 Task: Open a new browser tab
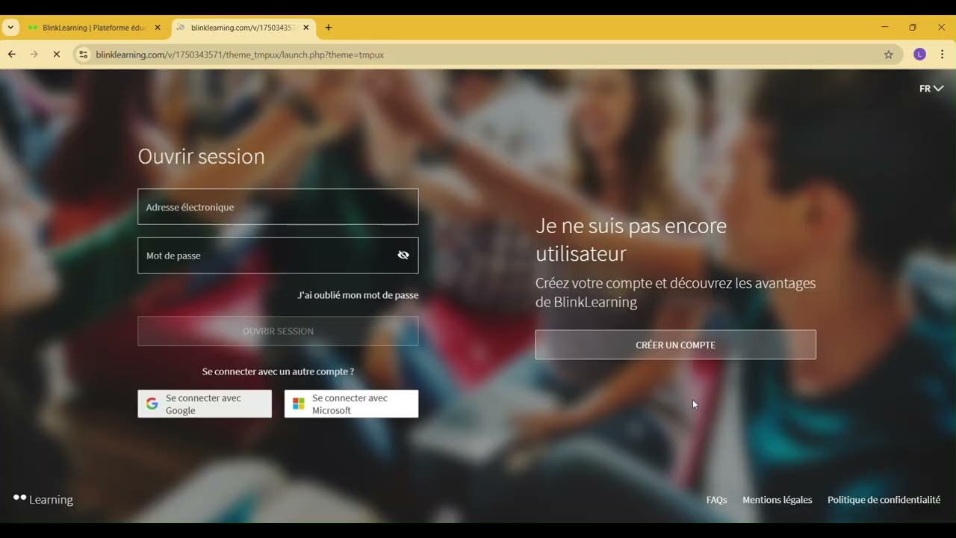pos(328,28)
